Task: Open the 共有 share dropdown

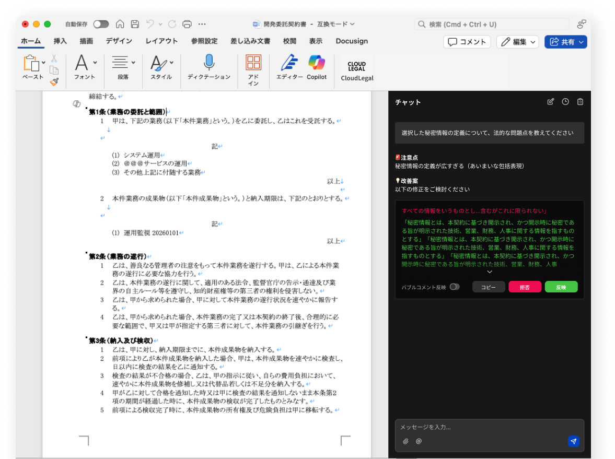Action: tap(566, 42)
